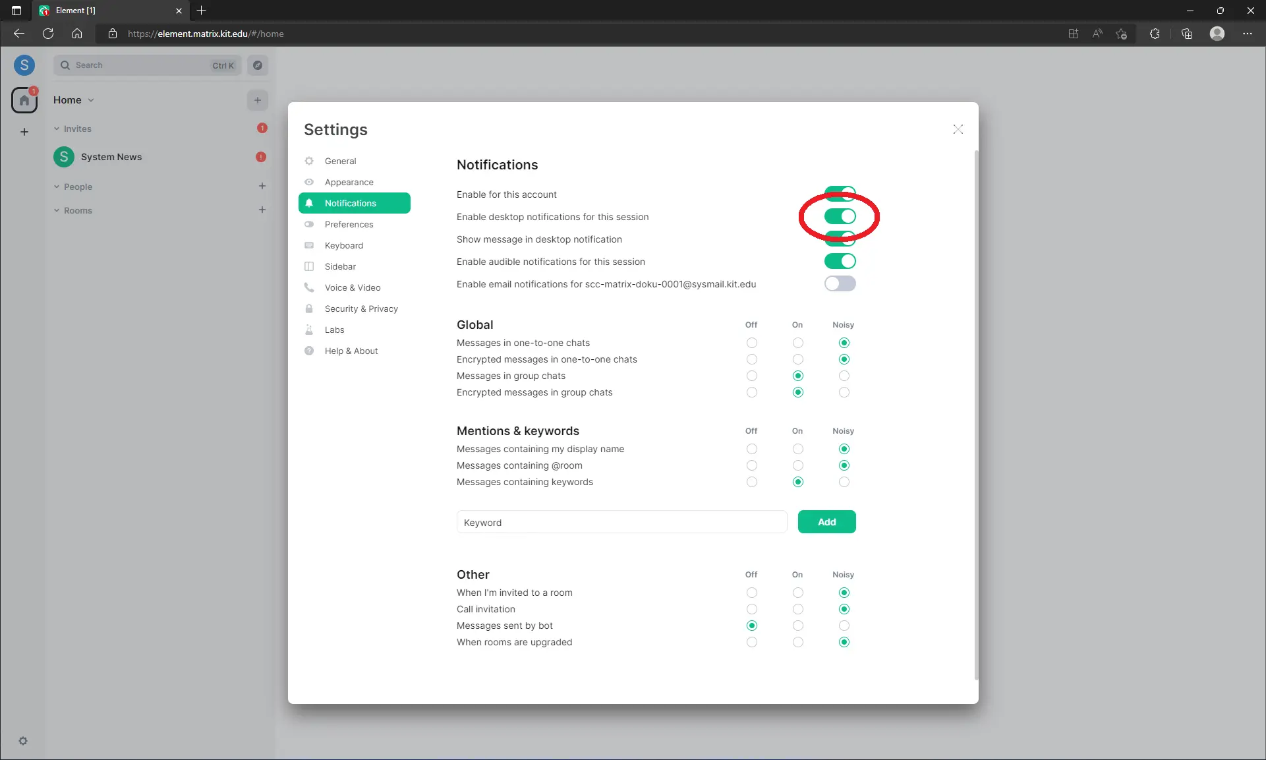
Task: Open the Labs settings section
Action: click(x=334, y=330)
